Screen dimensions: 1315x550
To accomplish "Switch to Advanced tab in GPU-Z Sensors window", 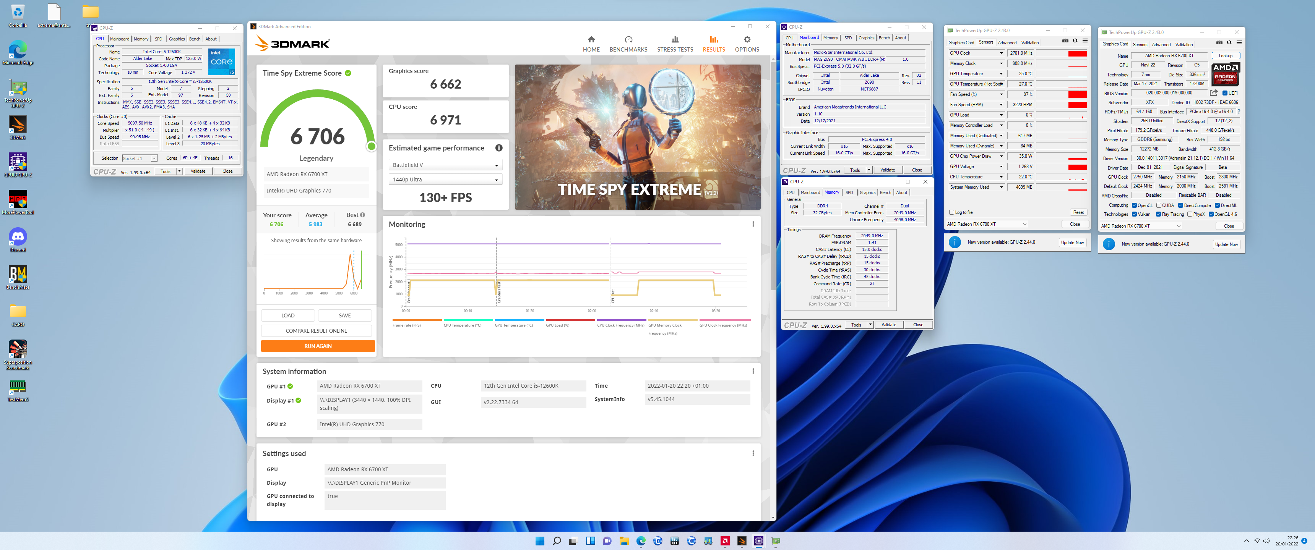I will 1007,43.
